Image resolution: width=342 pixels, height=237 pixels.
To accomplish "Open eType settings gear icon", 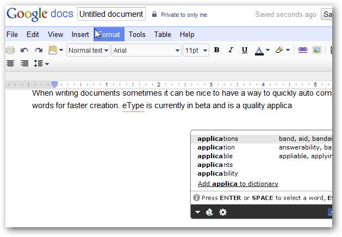I will [x=223, y=212].
